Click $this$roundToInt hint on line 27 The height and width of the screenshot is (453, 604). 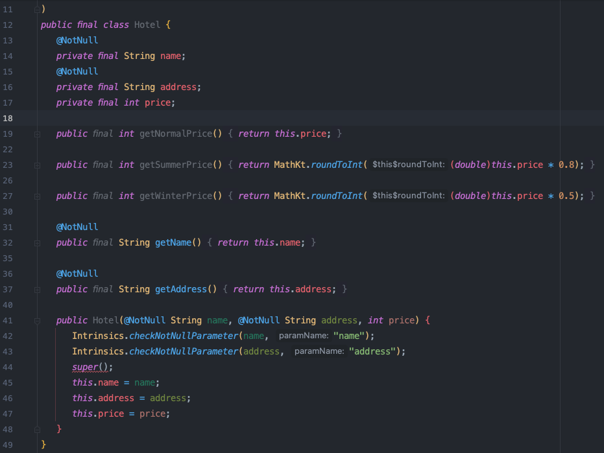(x=408, y=196)
